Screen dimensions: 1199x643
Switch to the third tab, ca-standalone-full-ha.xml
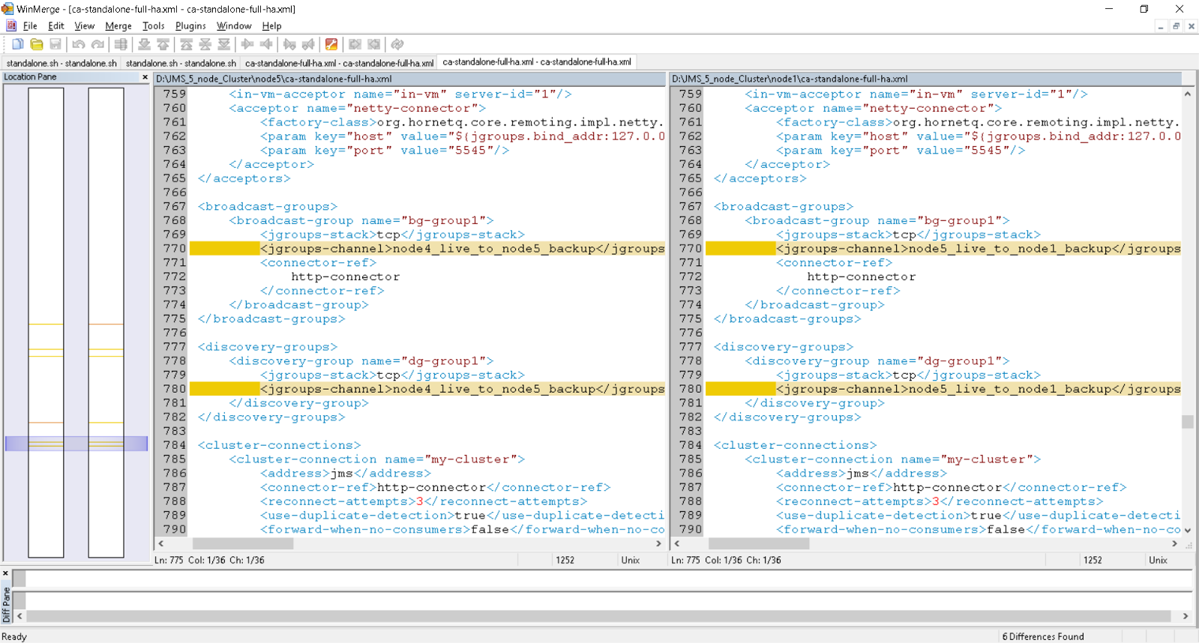(x=339, y=63)
